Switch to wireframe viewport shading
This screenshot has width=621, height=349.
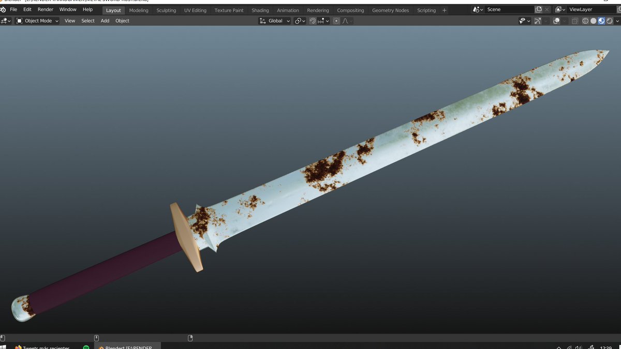coord(585,21)
